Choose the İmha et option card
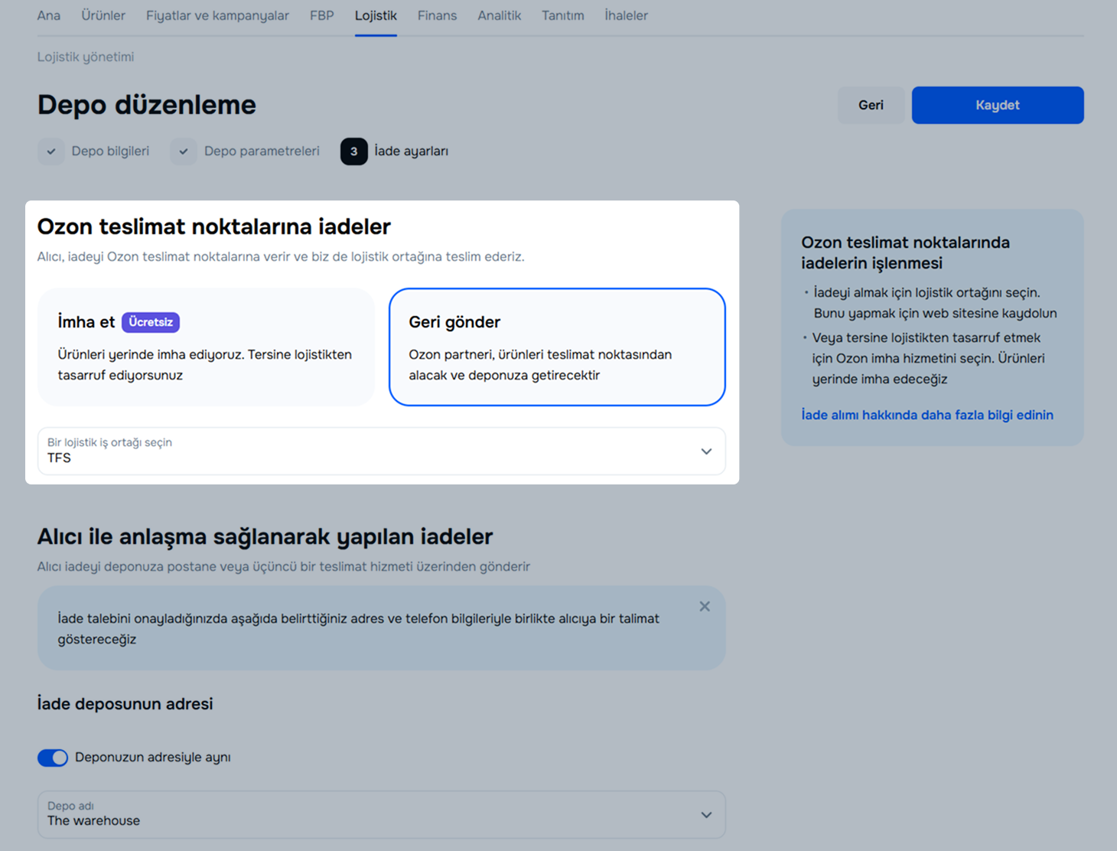This screenshot has width=1117, height=851. pyautogui.click(x=206, y=347)
